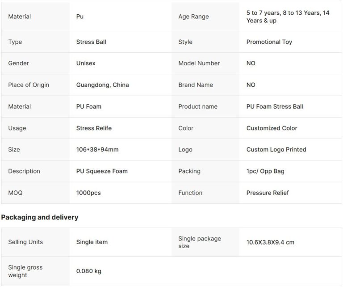The height and width of the screenshot is (287, 343).
Task: Select the Single item selling units value
Action: 92,242
